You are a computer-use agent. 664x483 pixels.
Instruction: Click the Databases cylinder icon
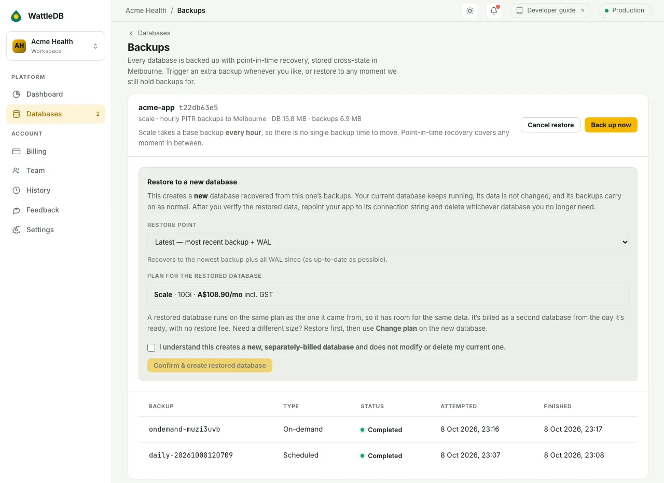[17, 114]
